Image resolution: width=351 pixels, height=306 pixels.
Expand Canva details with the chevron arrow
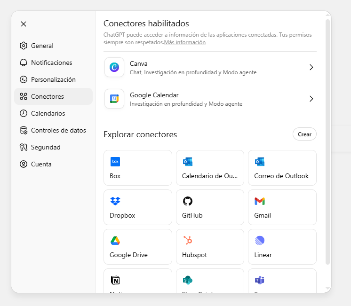(311, 67)
